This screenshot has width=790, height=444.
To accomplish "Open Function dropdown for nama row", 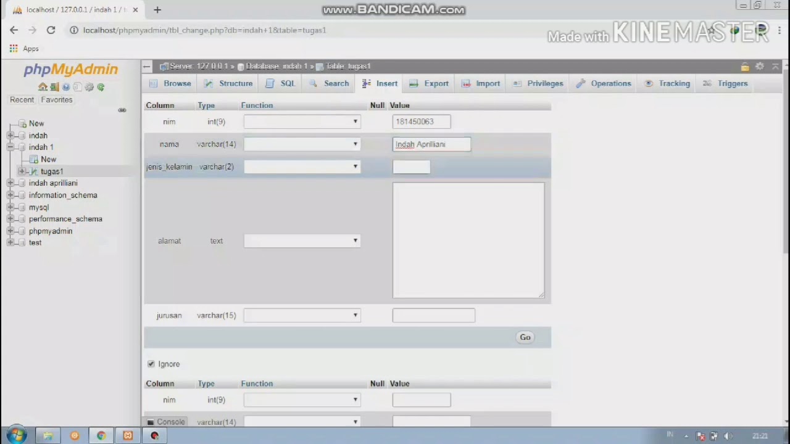I will (x=302, y=144).
